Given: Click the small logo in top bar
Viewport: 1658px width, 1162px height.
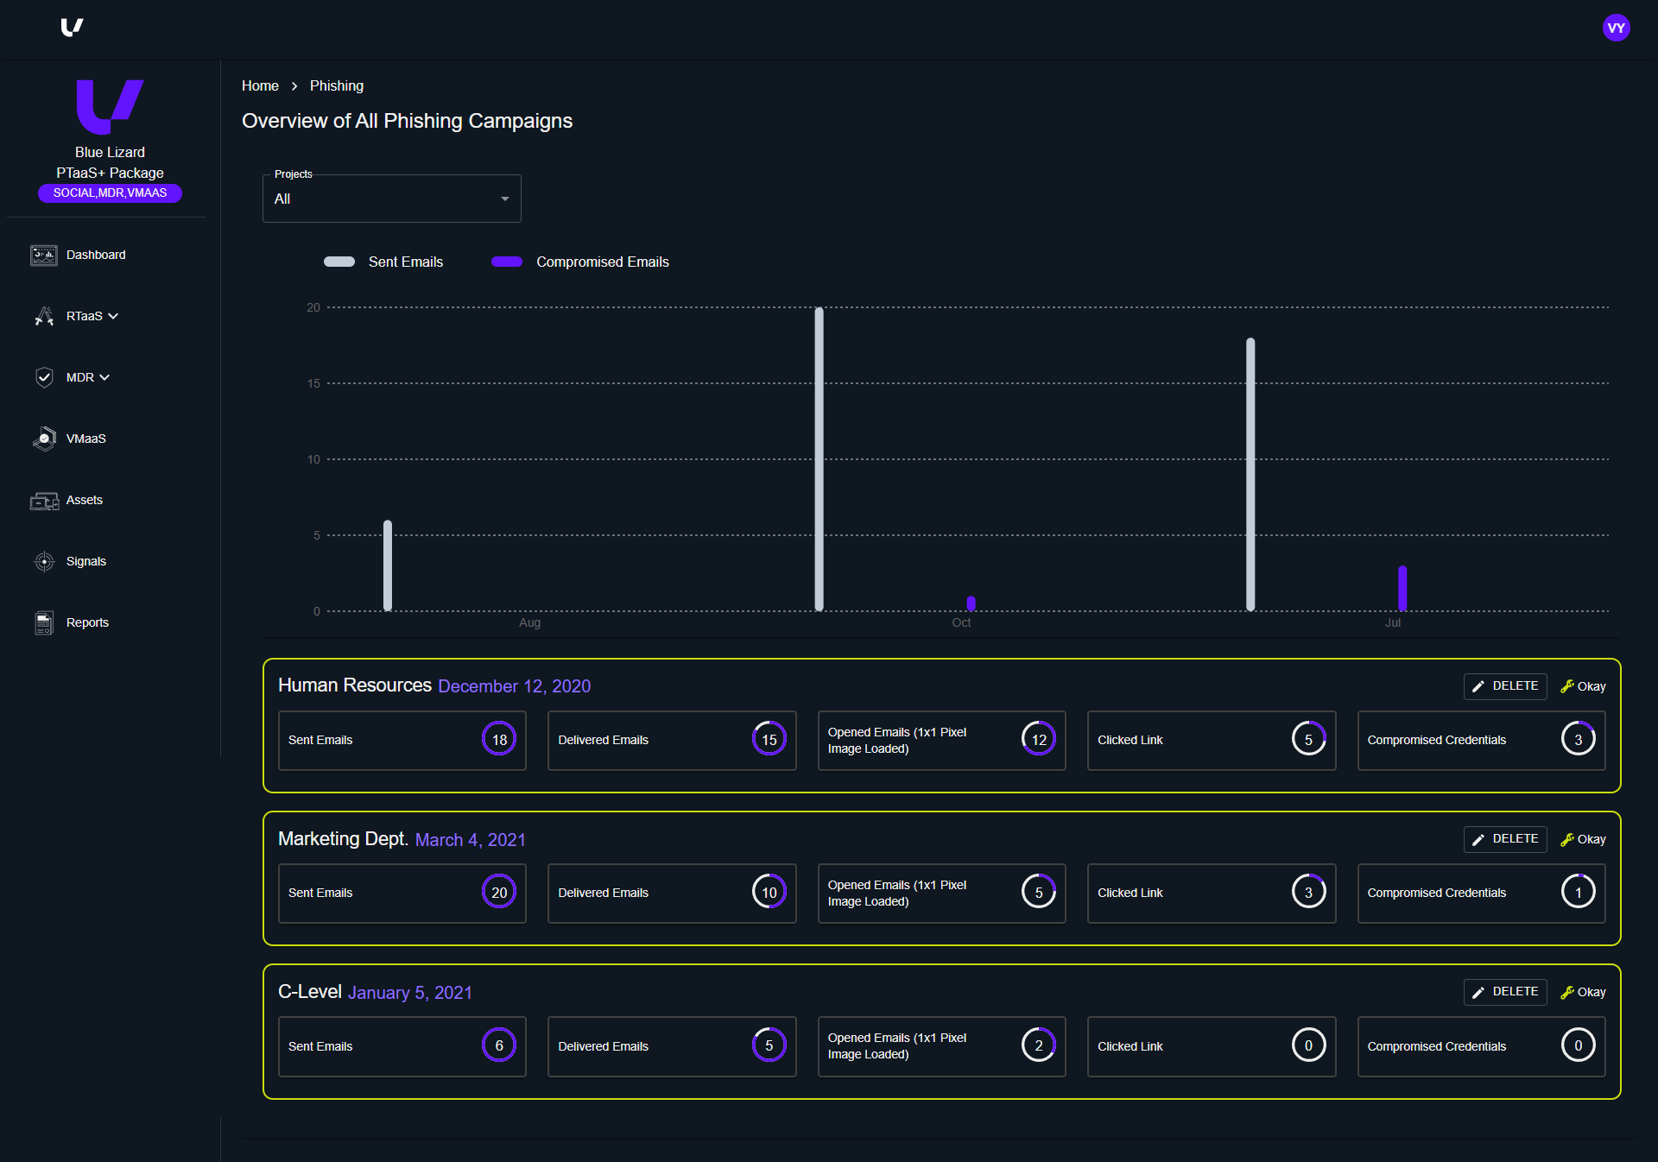Looking at the screenshot, I should point(72,28).
